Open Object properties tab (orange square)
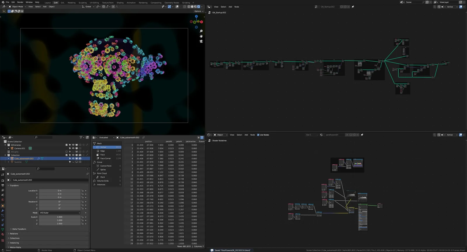Image resolution: width=467 pixels, height=252 pixels. 3,206
